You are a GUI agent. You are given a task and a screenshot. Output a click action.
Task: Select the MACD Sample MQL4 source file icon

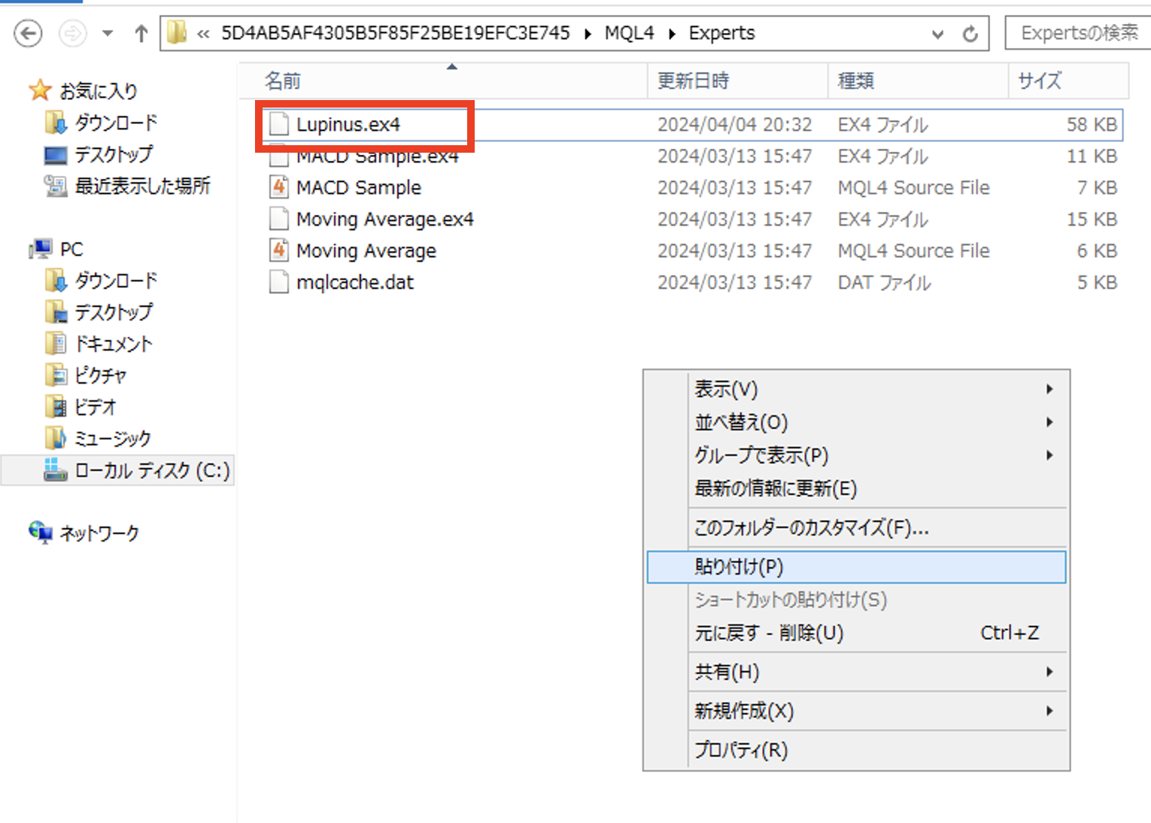coord(279,187)
